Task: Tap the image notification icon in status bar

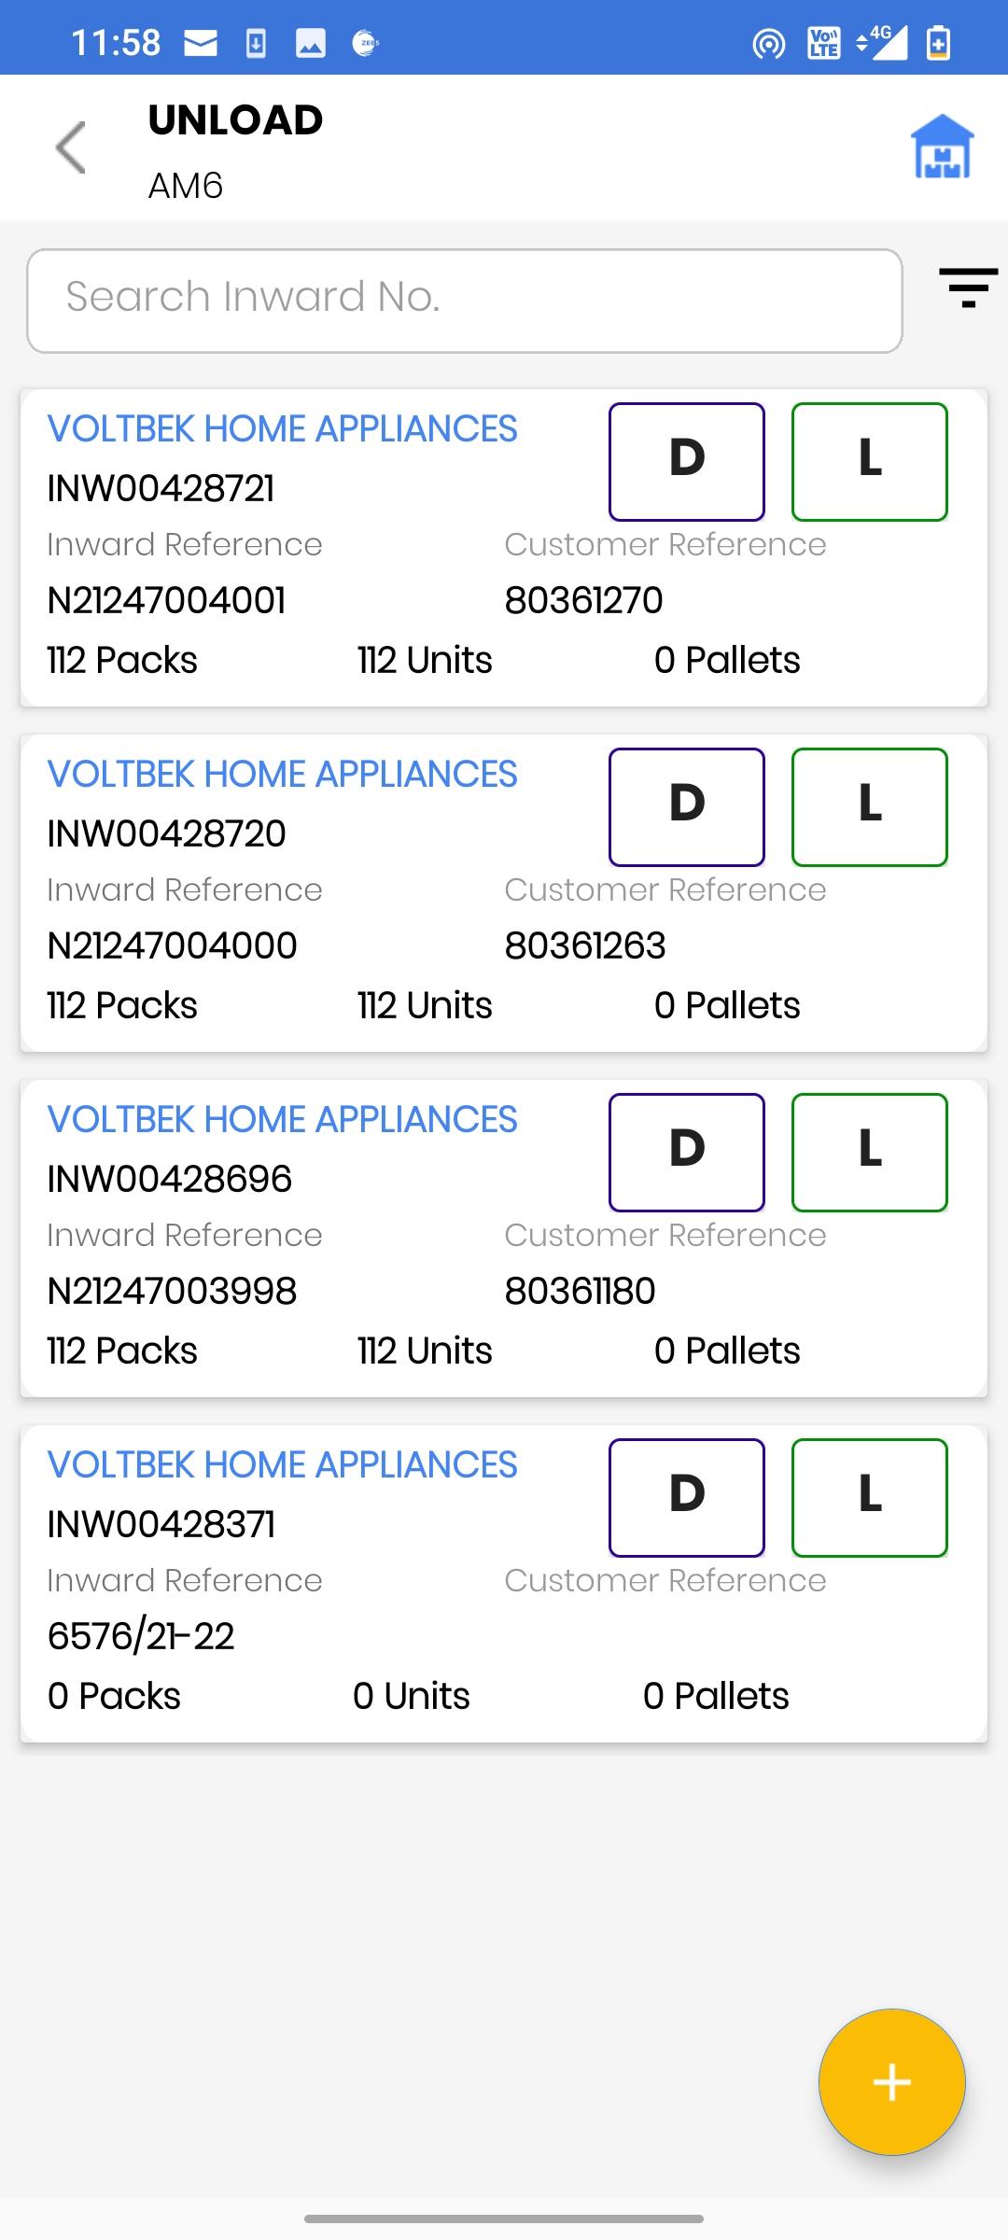Action: [311, 43]
